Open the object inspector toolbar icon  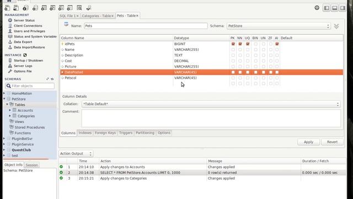tap(25, 8)
